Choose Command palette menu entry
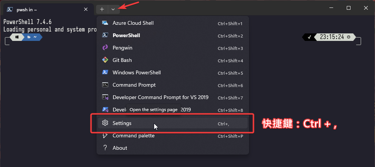The width and height of the screenshot is (375, 167). click(x=173, y=135)
